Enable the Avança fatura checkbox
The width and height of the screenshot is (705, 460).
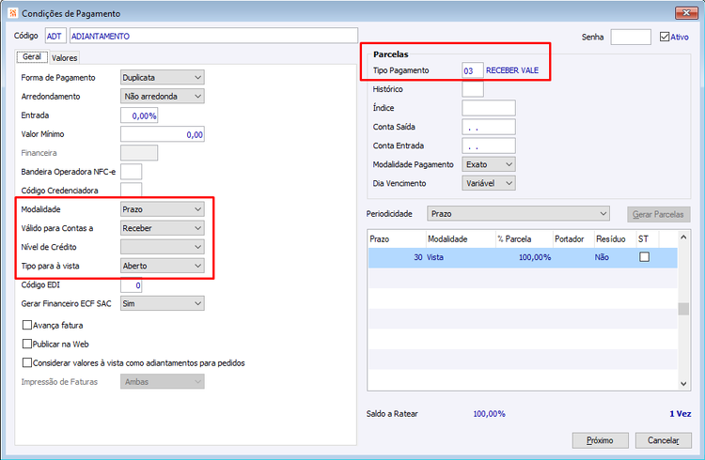[27, 325]
